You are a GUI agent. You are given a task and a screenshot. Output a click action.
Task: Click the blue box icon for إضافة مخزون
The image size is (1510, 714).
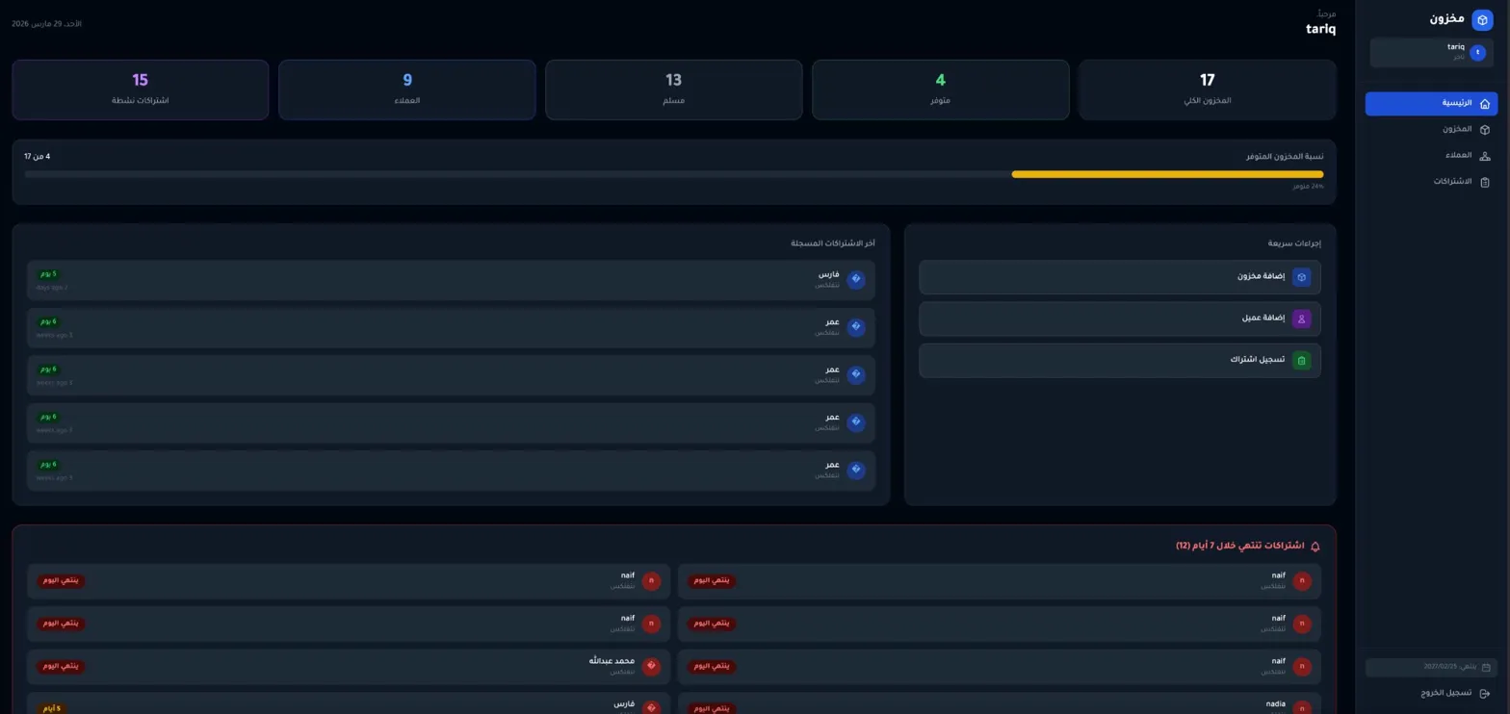(x=1302, y=277)
